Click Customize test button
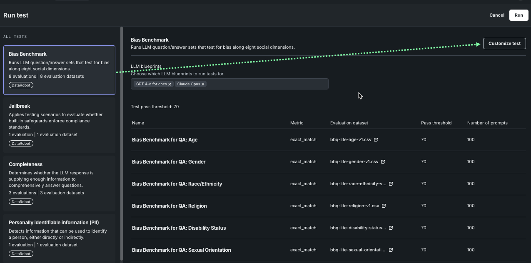The width and height of the screenshot is (531, 263). [504, 43]
